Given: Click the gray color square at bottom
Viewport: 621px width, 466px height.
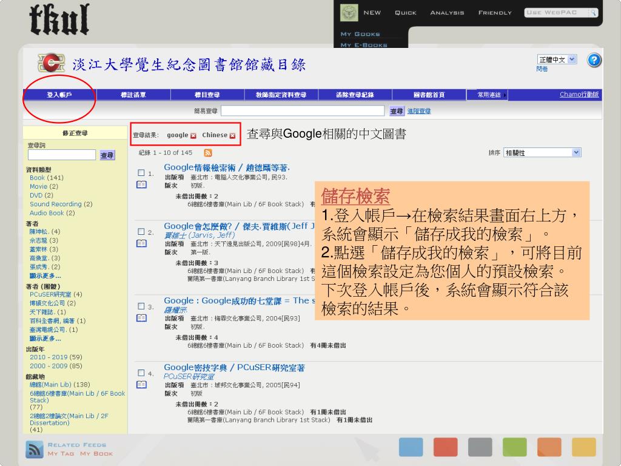Looking at the screenshot, I should [480, 447].
